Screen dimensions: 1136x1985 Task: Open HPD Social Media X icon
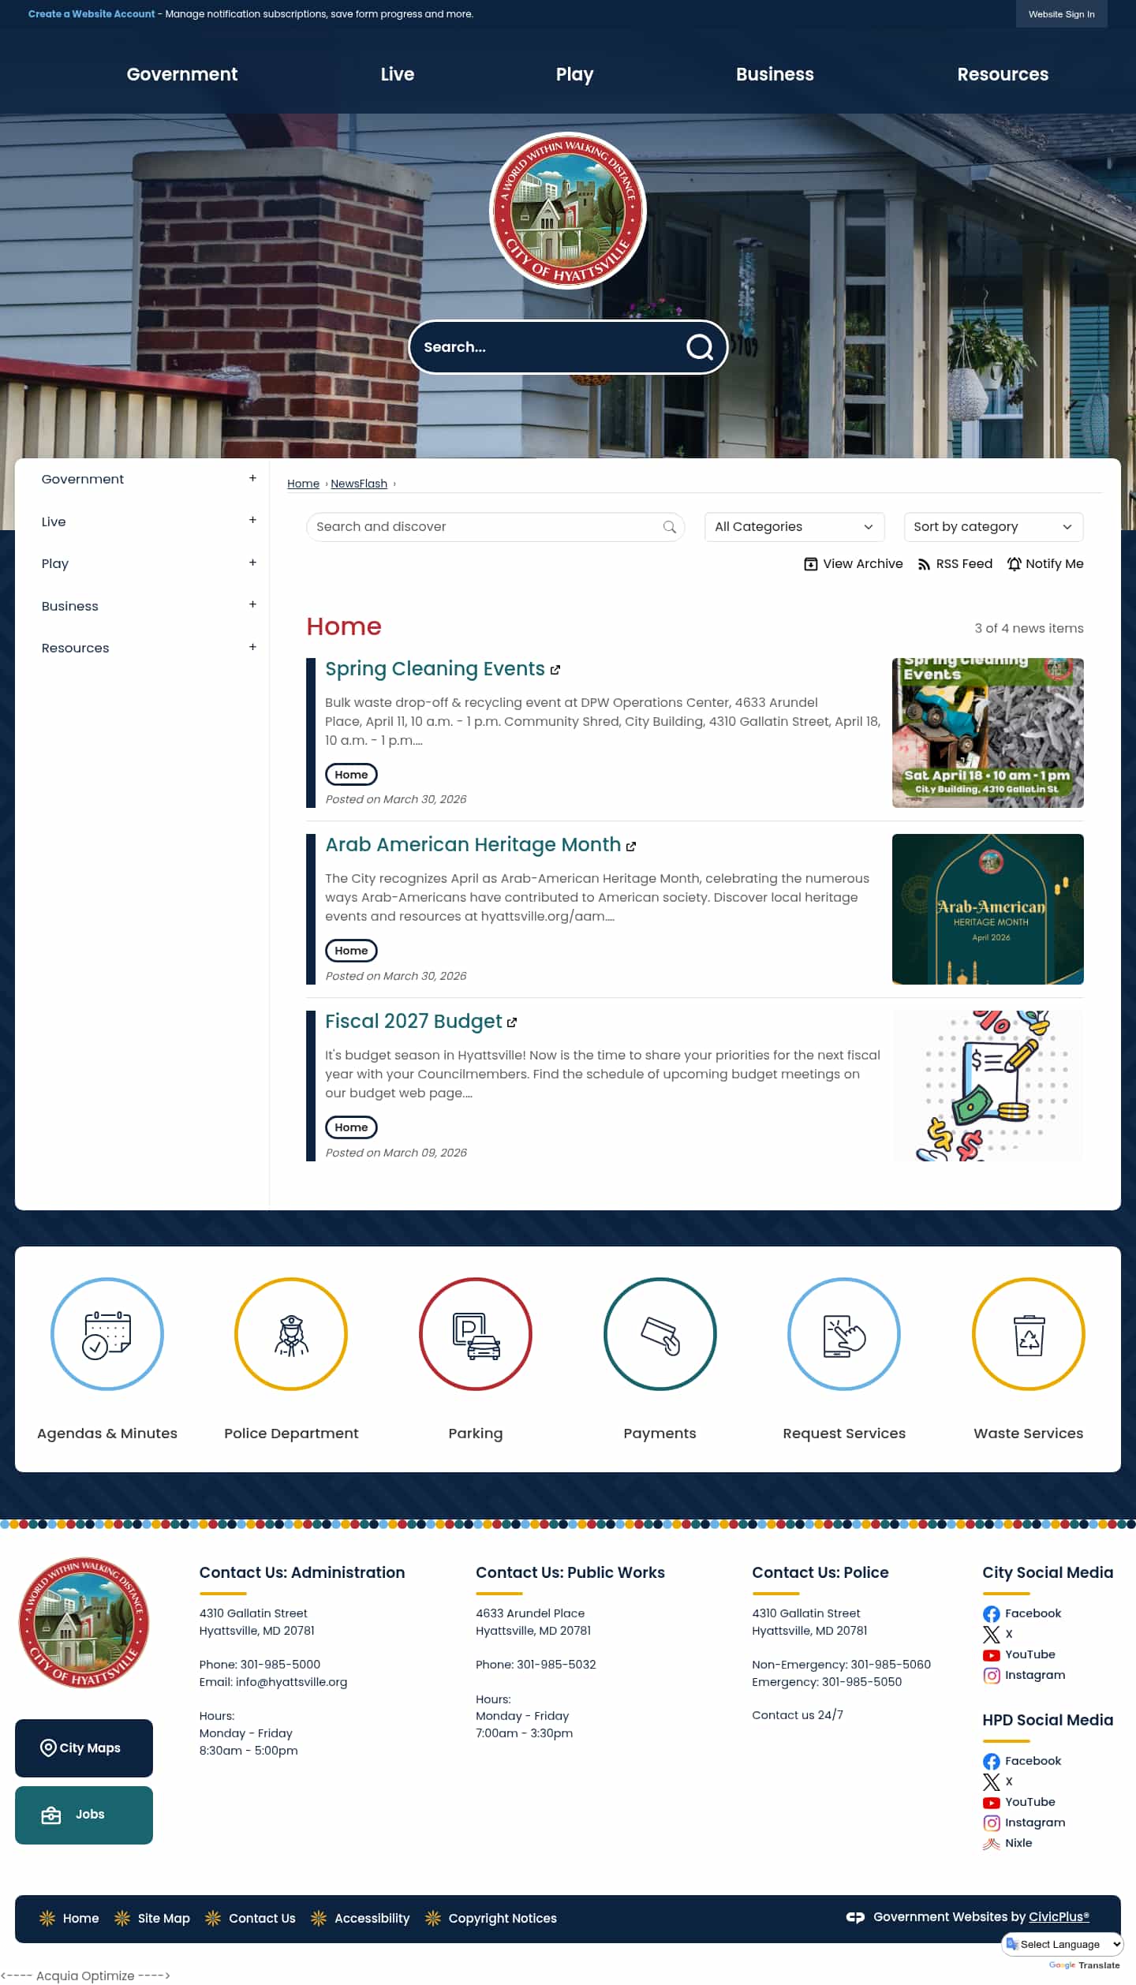992,1782
